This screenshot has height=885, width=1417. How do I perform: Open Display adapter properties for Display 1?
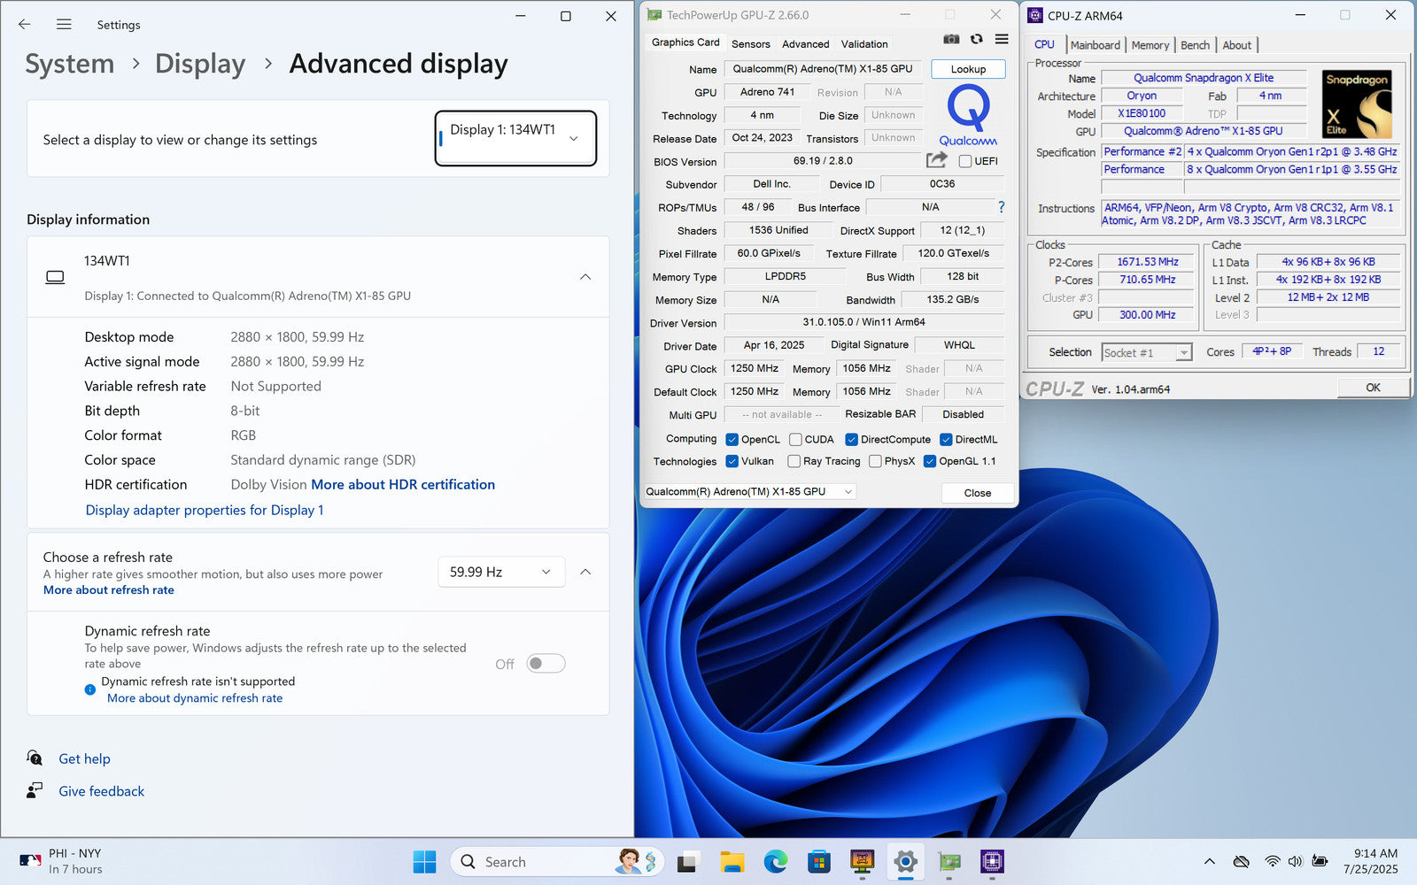tap(205, 510)
